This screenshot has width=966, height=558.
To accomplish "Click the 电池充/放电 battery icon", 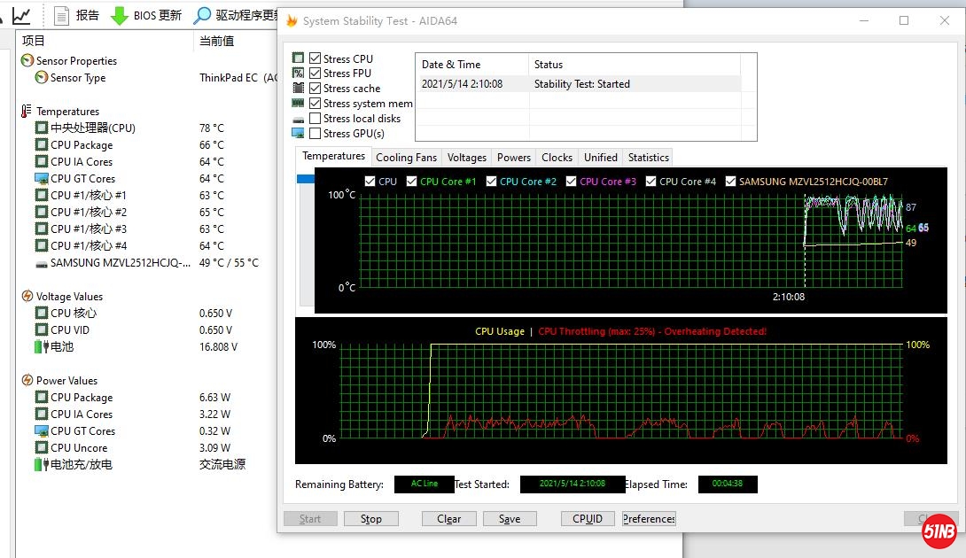I will tap(42, 464).
